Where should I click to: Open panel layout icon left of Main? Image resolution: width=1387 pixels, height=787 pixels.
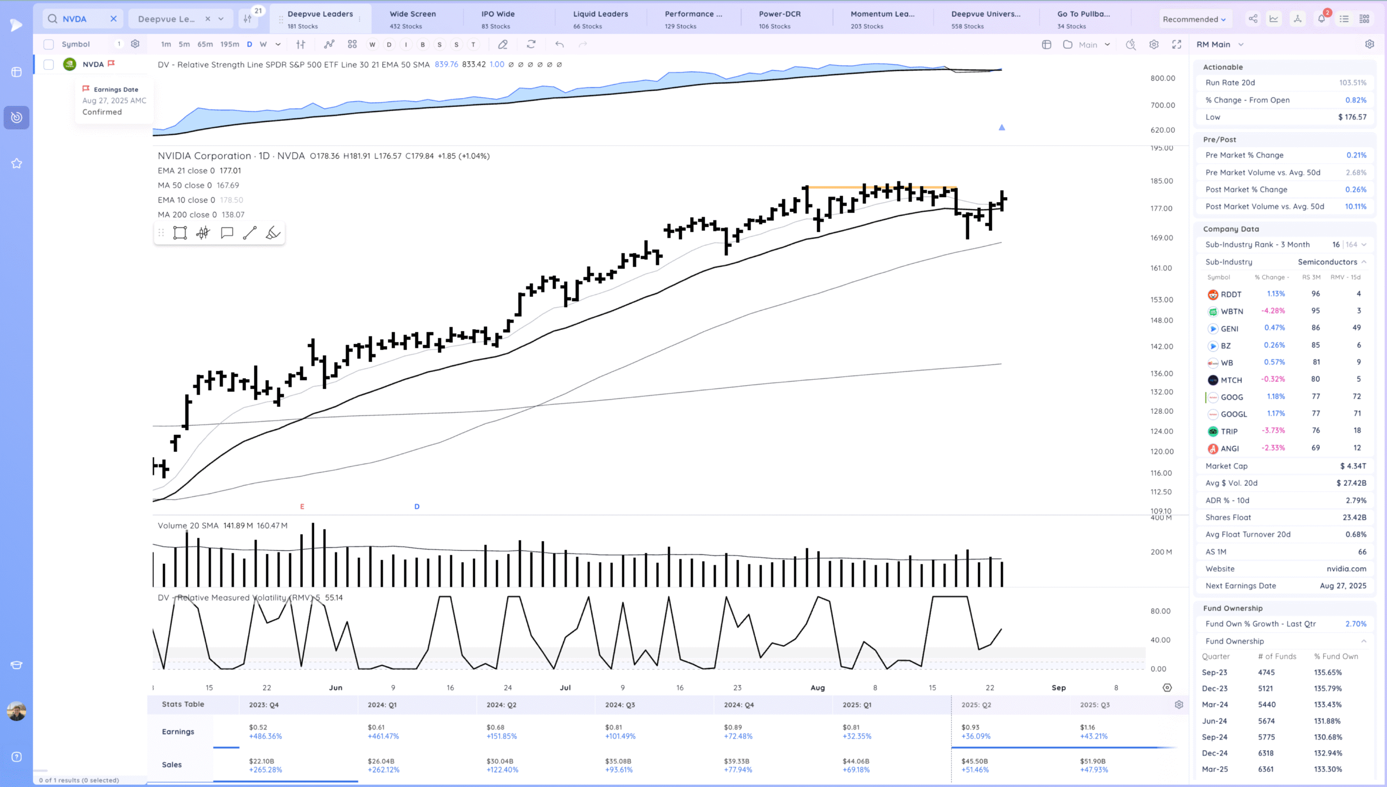[x=1047, y=44]
